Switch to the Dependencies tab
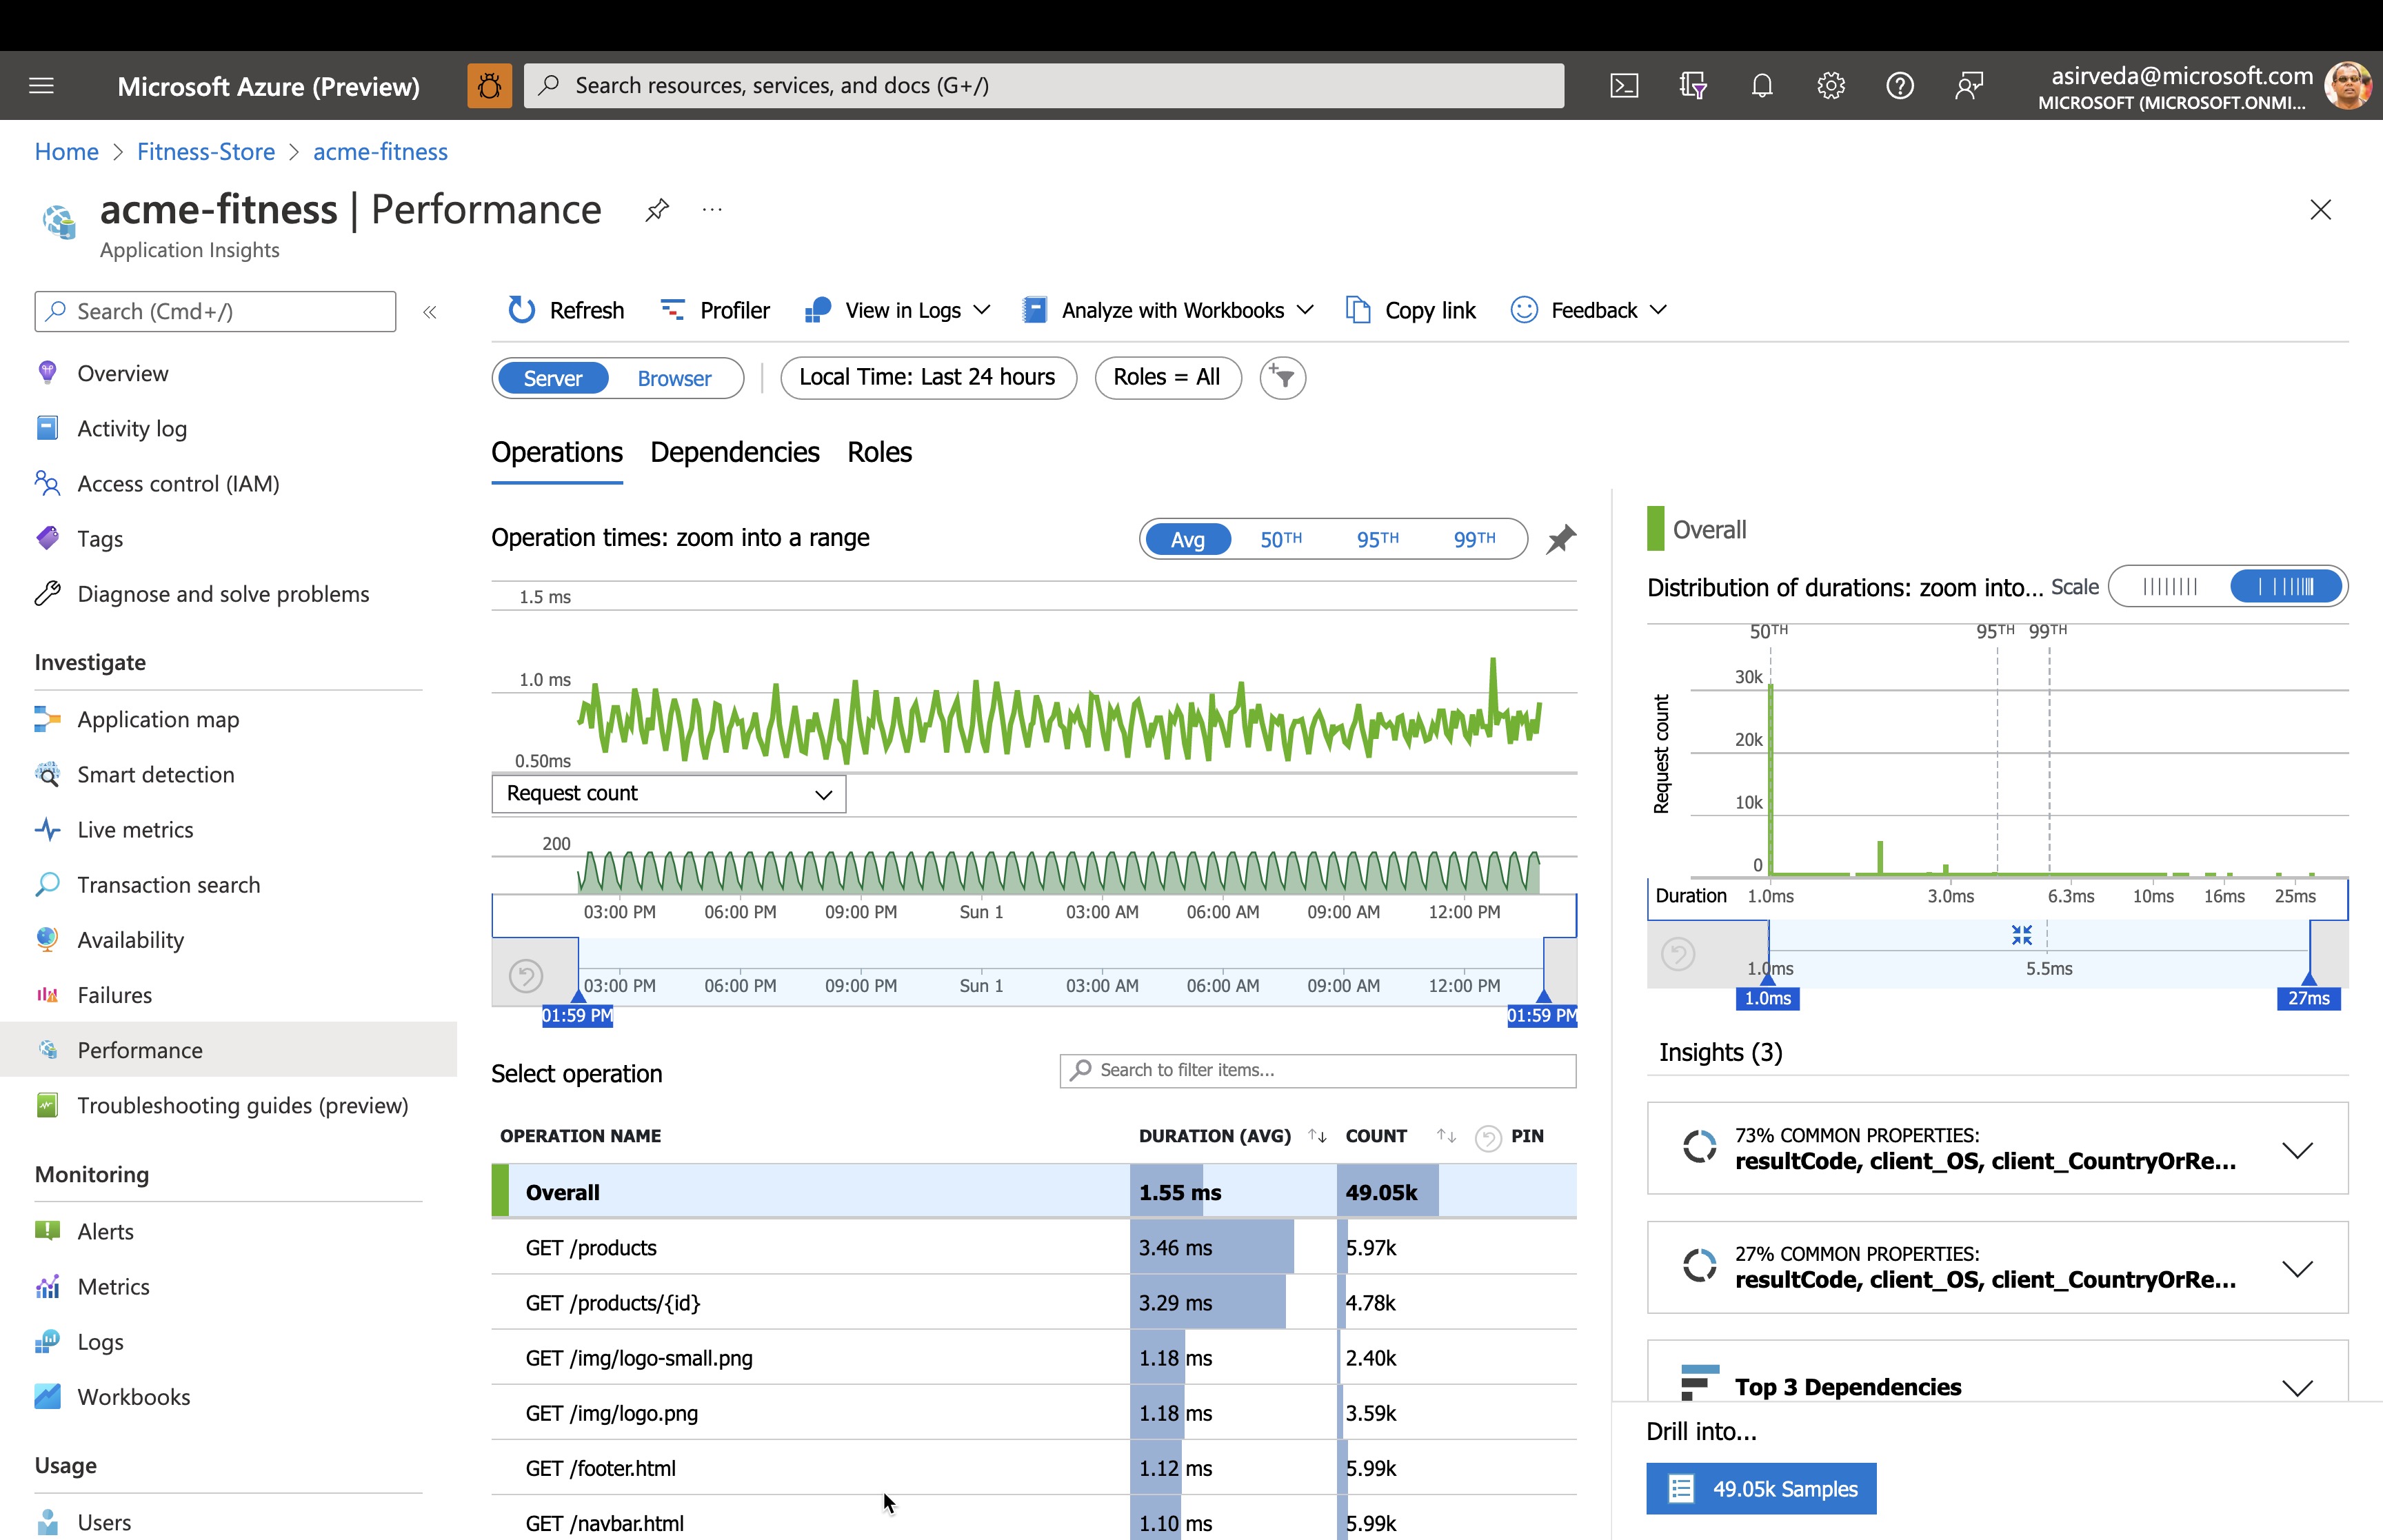Viewport: 2383px width, 1540px height. [734, 452]
